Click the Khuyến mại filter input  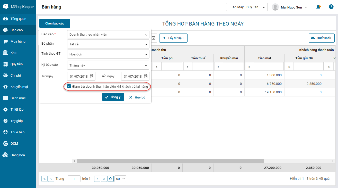coord(233,67)
